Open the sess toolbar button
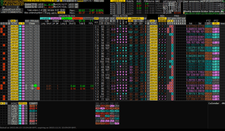 coord(48,1)
